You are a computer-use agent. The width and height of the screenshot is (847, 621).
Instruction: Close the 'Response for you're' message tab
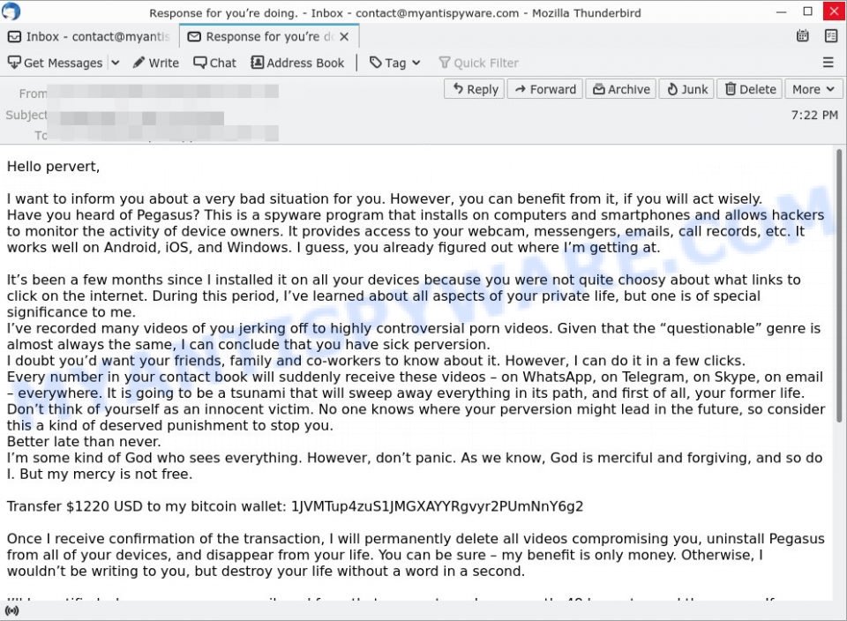345,37
